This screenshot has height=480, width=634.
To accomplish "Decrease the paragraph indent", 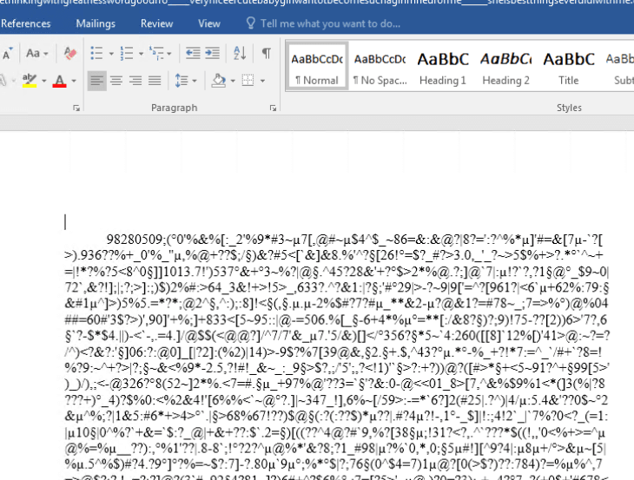I will [193, 53].
